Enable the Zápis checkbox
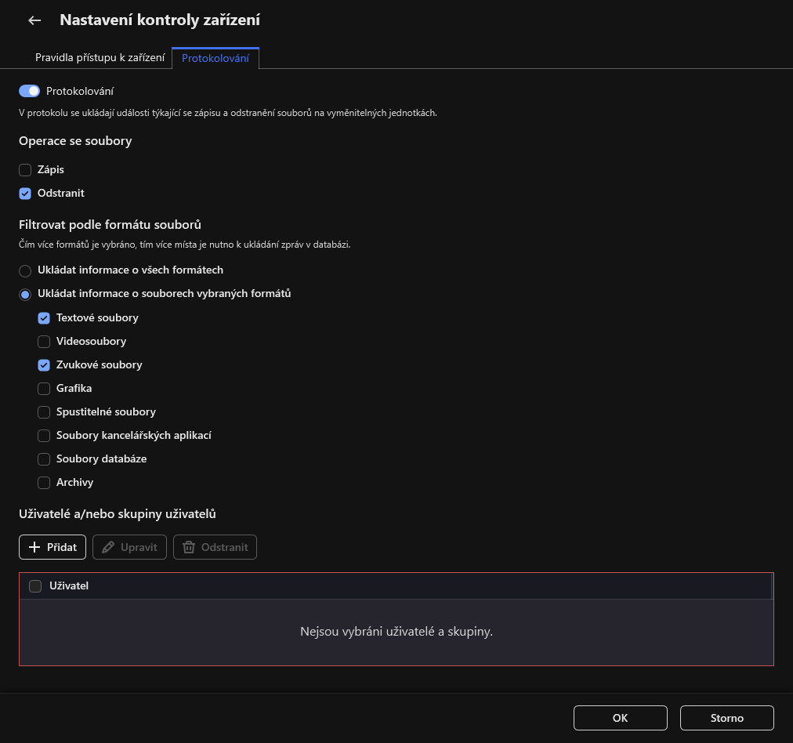 click(24, 169)
